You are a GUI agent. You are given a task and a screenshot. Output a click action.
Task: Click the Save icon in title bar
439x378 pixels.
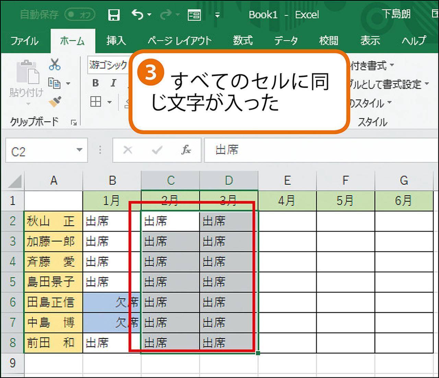114,15
